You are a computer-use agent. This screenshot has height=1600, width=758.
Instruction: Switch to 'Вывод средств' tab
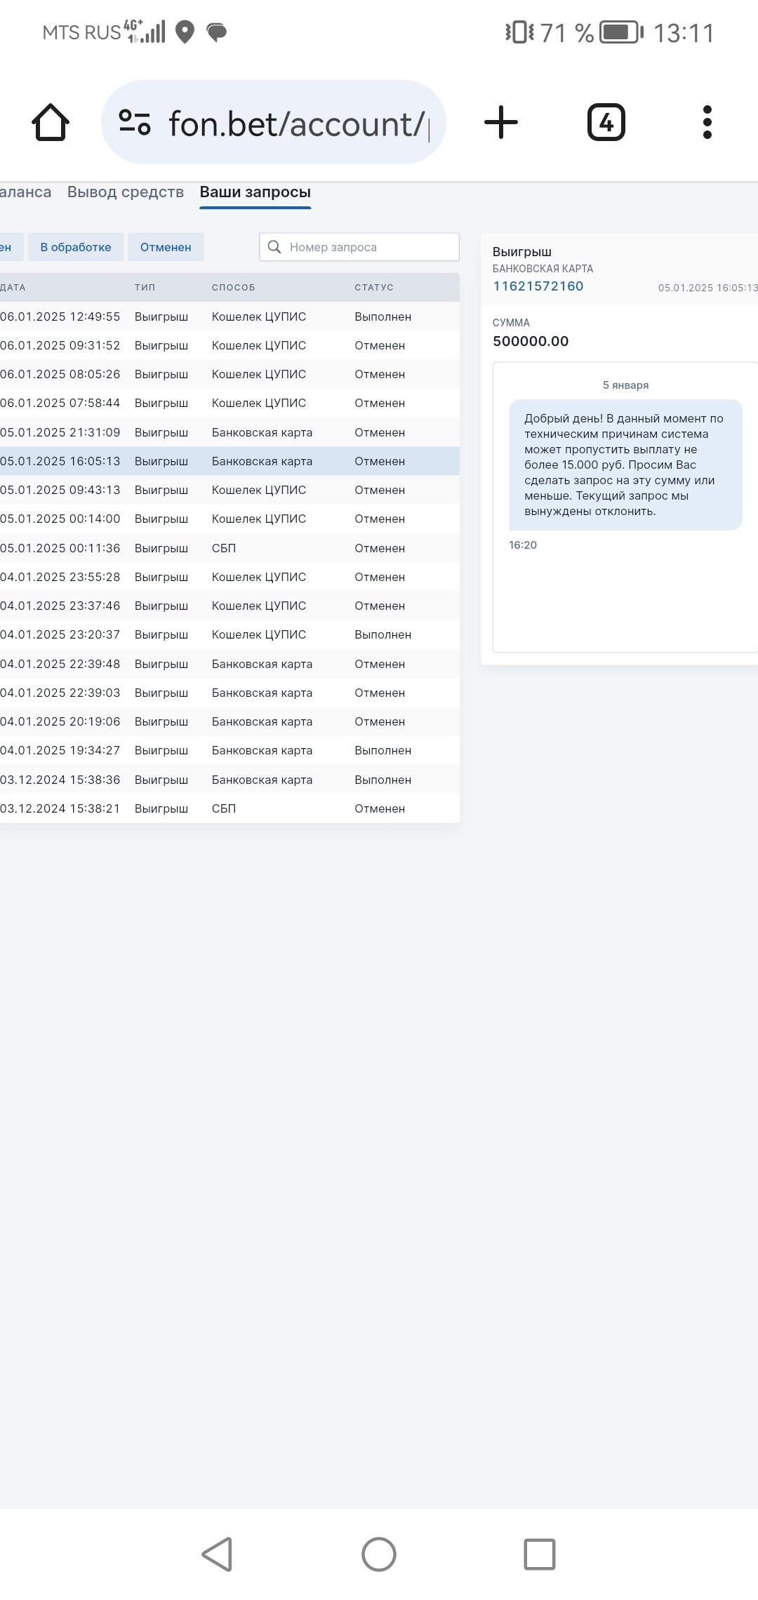tap(126, 192)
